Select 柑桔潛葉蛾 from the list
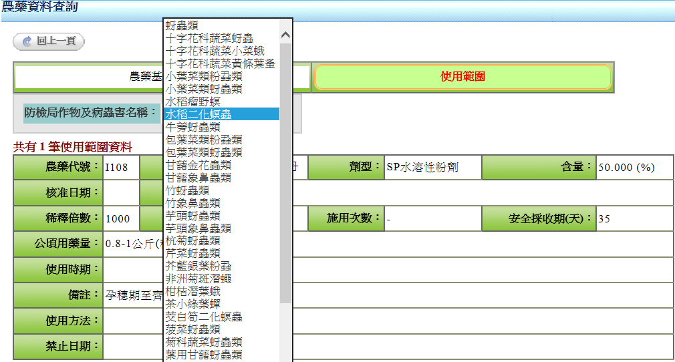The height and width of the screenshot is (362, 675). point(192,291)
